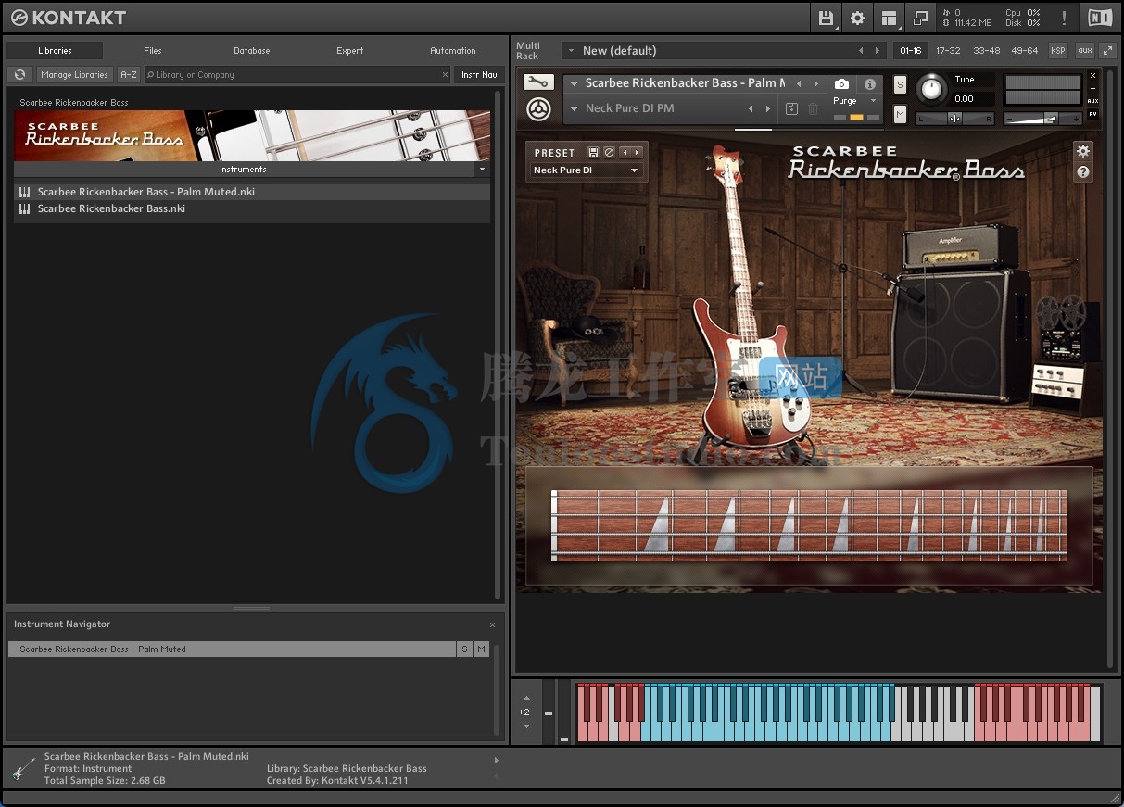Toggle the KSP multi script editor
This screenshot has width=1124, height=807.
point(1057,51)
